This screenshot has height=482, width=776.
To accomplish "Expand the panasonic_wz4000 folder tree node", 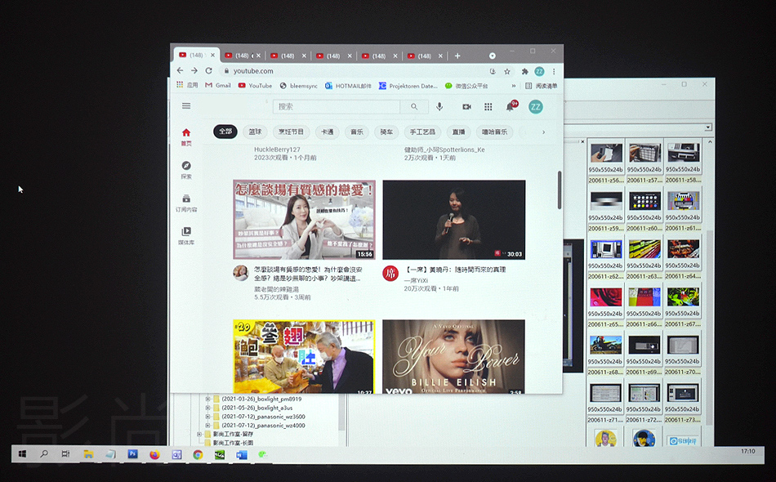I will click(208, 426).
